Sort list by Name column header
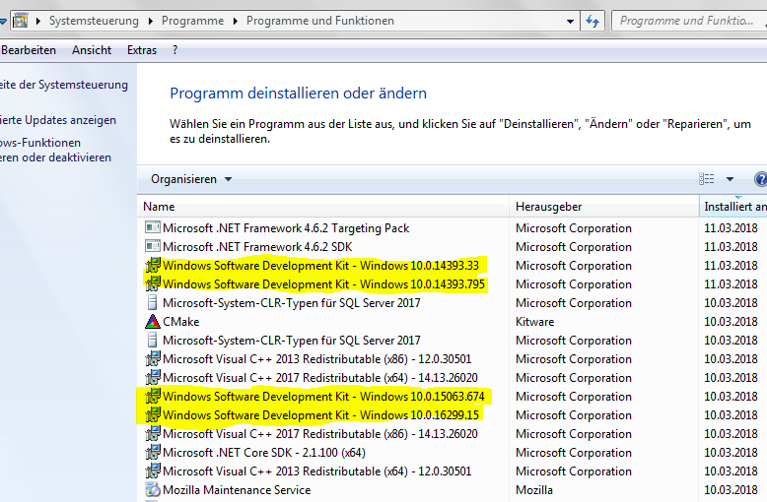The height and width of the screenshot is (502, 767). tap(323, 207)
